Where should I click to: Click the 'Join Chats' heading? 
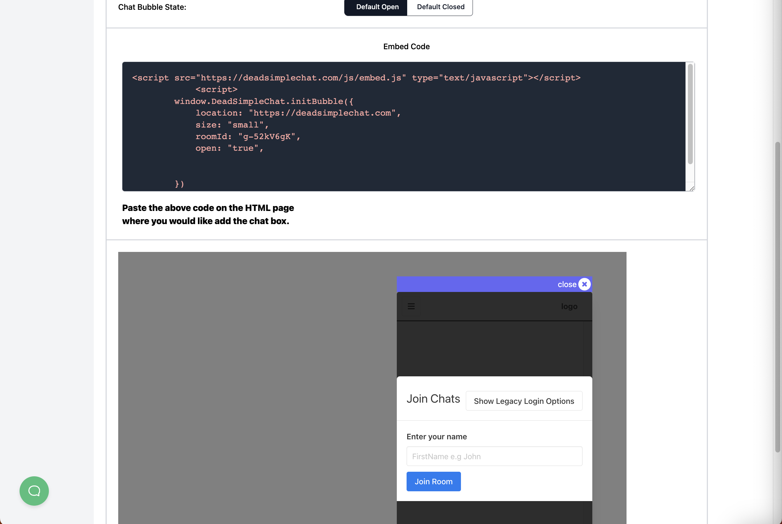[x=433, y=399]
